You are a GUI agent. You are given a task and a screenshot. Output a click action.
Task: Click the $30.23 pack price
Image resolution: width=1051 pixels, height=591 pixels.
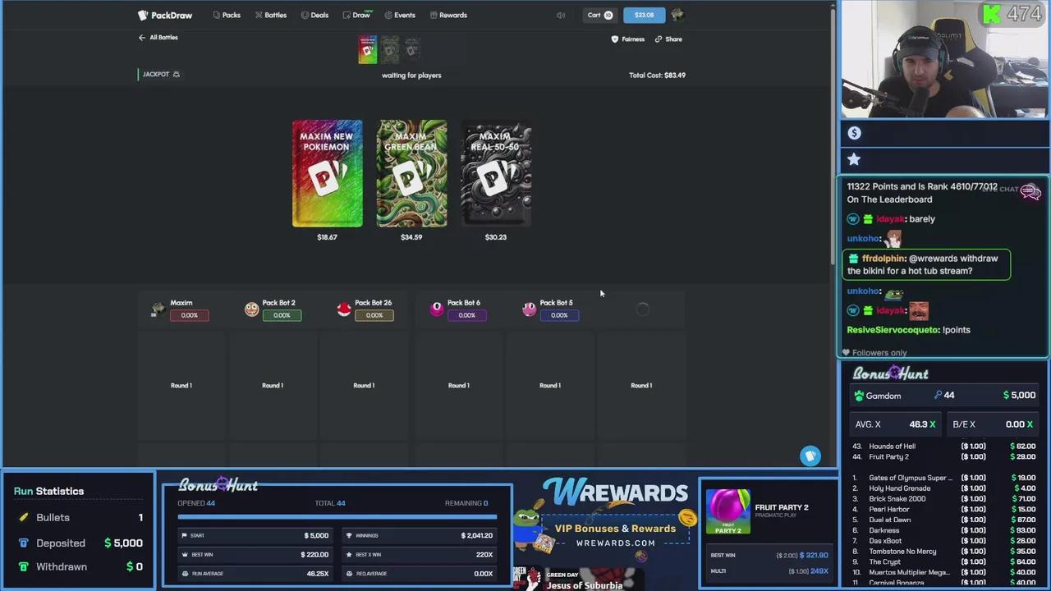496,237
